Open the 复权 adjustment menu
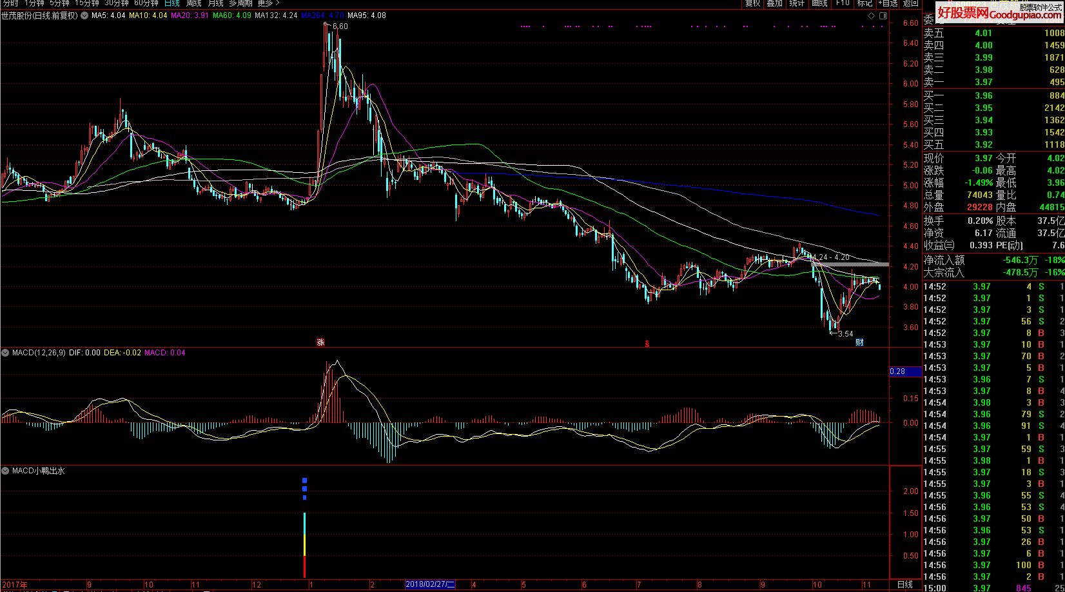Image resolution: width=1065 pixels, height=592 pixels. [753, 3]
